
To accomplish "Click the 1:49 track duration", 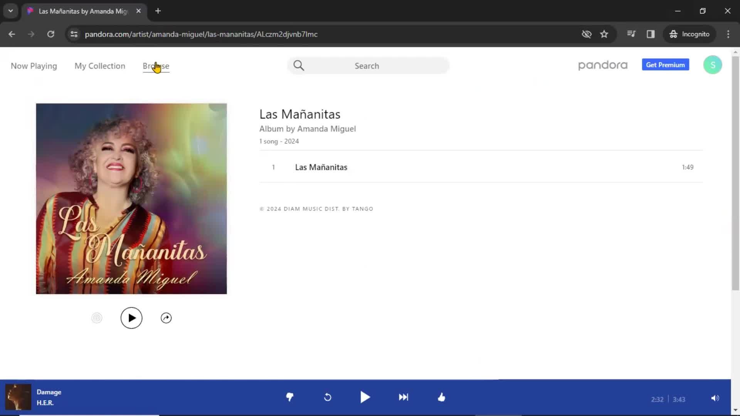I will coord(688,167).
